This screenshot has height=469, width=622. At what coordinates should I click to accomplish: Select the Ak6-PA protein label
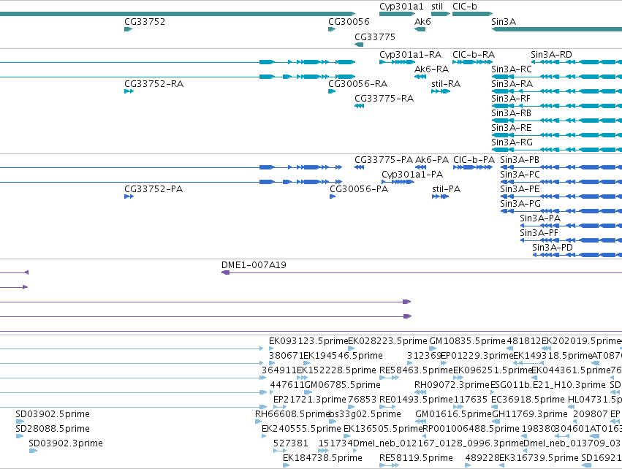[x=431, y=160]
